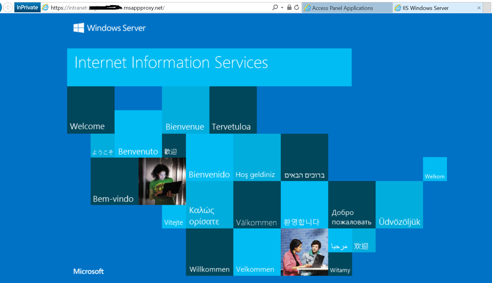Click the Windows Server logo icon
This screenshot has height=283, width=492.
[x=79, y=28]
